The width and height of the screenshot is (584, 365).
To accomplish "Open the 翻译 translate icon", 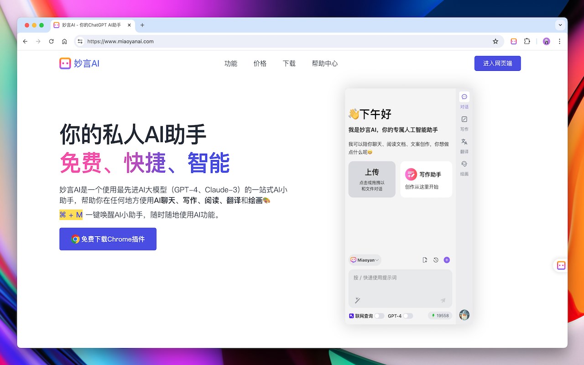I will (464, 142).
